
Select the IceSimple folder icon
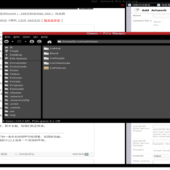tap(46, 58)
